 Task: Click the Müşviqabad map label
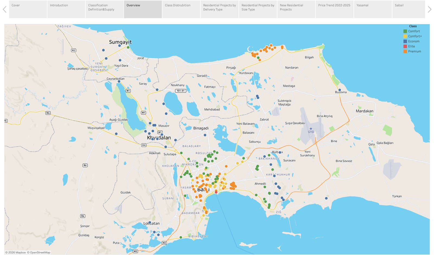pyautogui.click(x=96, y=128)
